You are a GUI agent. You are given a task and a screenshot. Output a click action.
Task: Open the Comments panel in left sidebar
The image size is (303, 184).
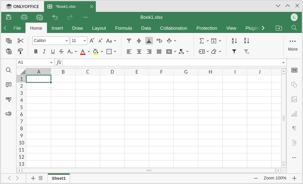pos(8,85)
